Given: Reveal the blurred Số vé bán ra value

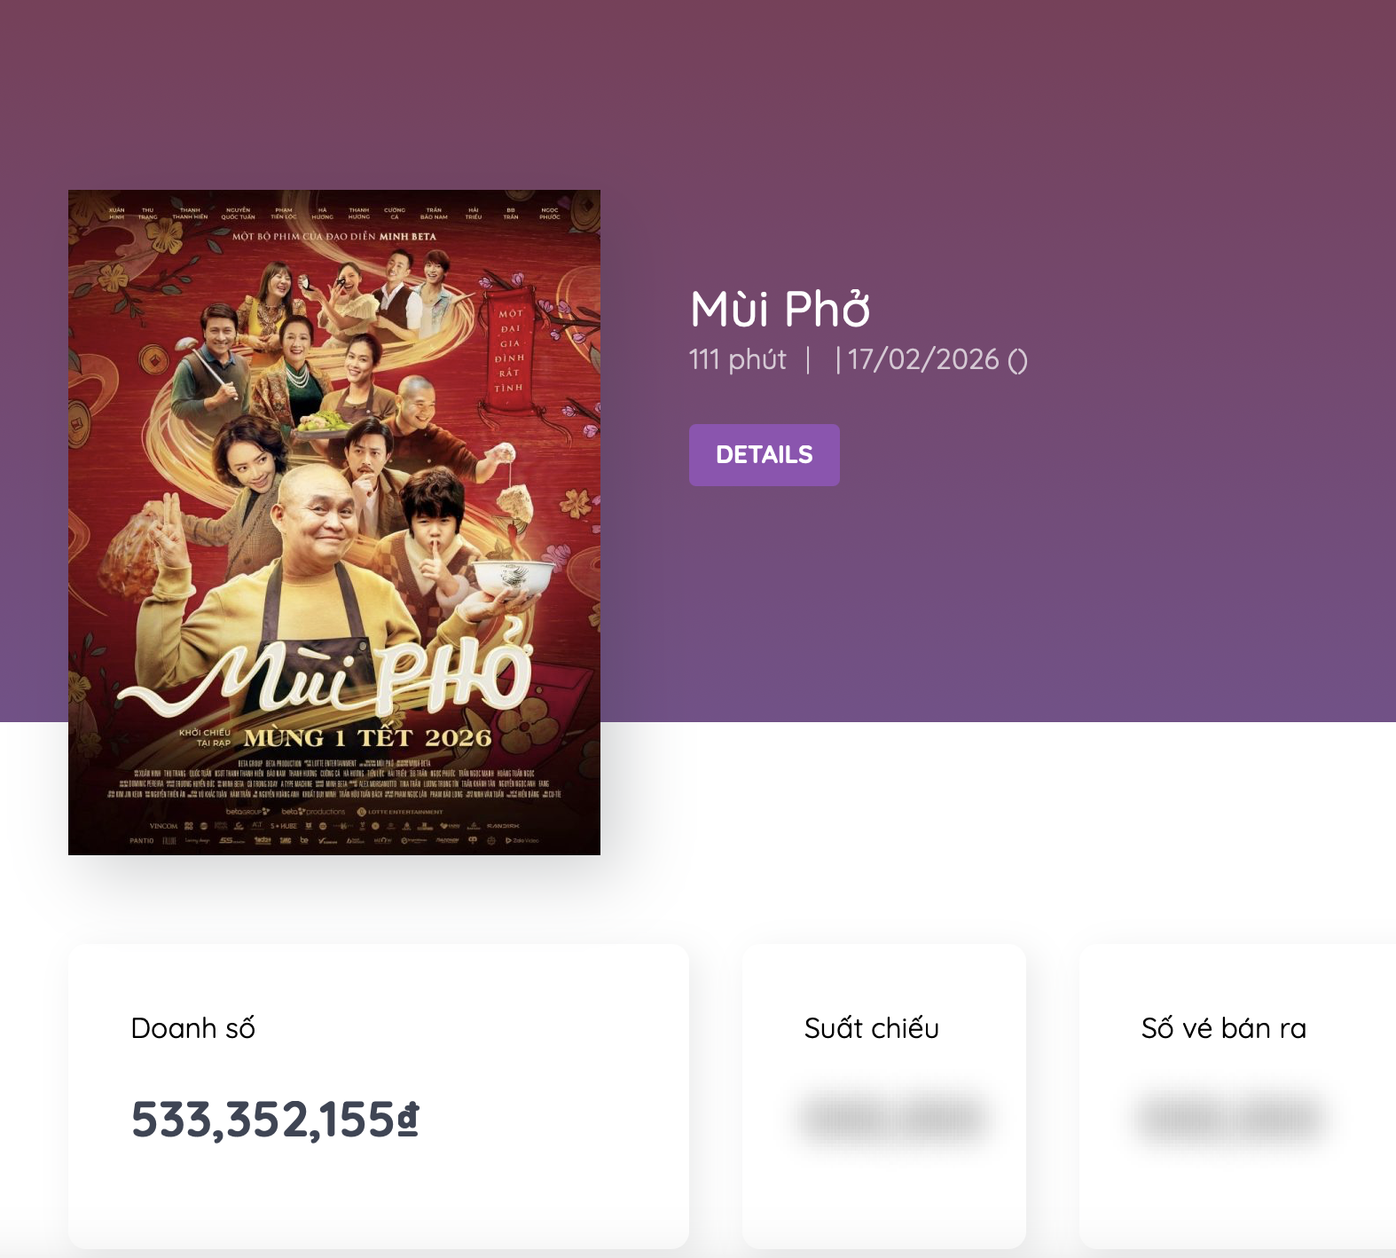Looking at the screenshot, I should click(1229, 1117).
